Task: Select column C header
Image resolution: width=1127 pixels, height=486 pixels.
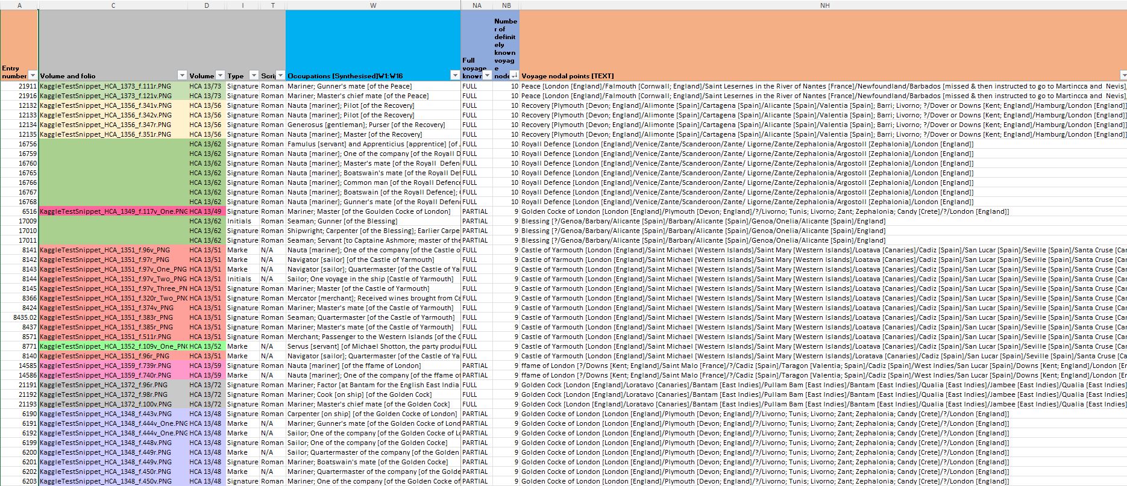Action: [113, 5]
